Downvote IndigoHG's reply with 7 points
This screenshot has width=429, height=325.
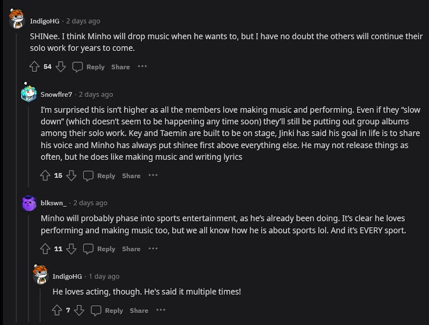(x=79, y=310)
